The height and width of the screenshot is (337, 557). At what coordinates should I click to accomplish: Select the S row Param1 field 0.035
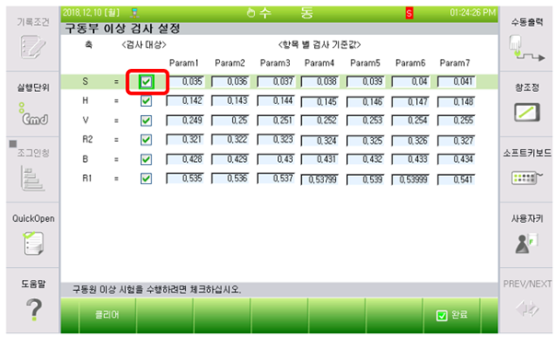[x=185, y=82]
